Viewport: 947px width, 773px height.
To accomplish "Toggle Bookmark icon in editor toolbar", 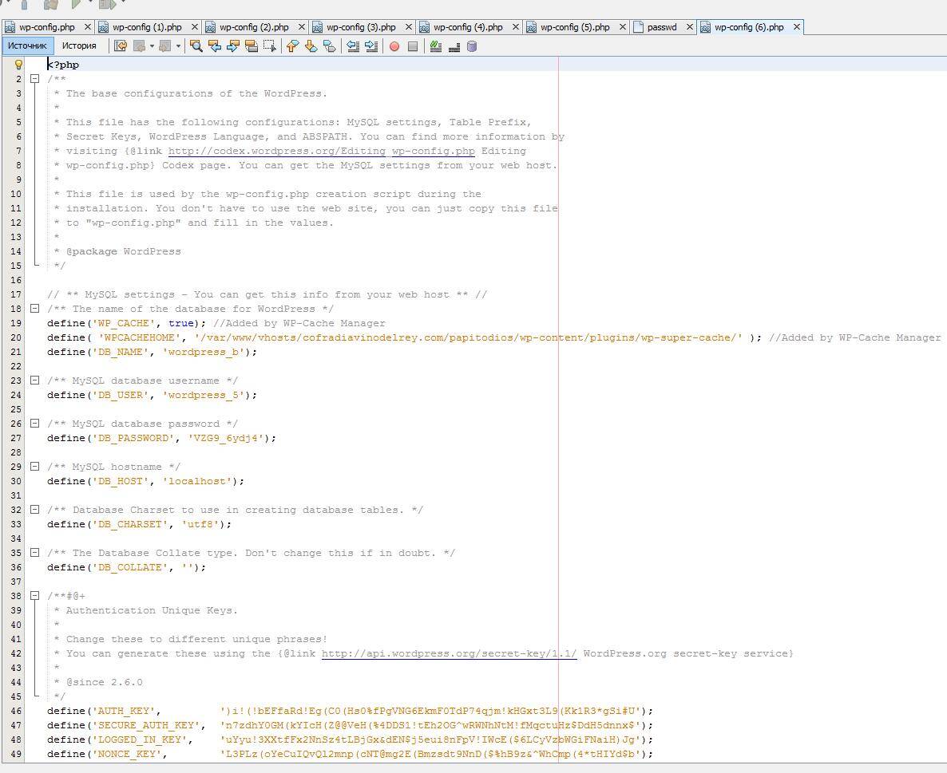I will coord(329,46).
